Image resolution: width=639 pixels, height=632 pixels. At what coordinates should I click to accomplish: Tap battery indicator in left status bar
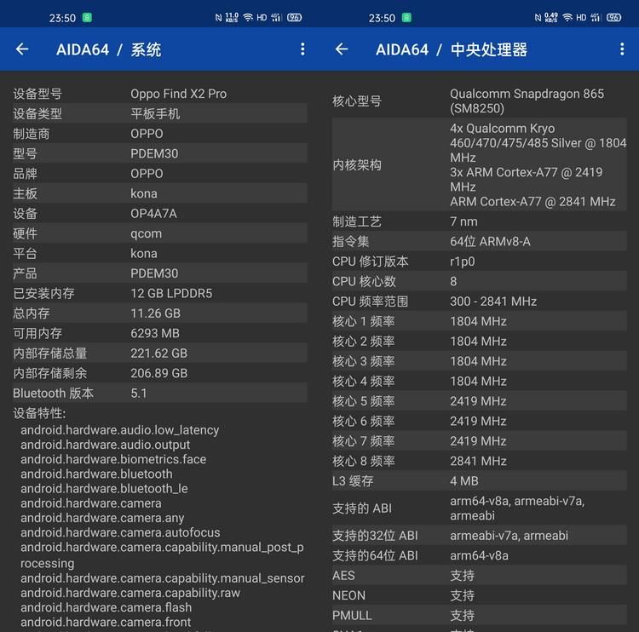tap(294, 18)
